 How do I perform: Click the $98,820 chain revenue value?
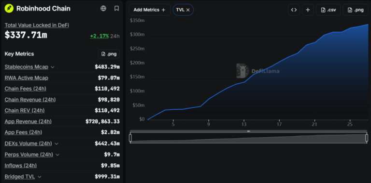point(109,100)
